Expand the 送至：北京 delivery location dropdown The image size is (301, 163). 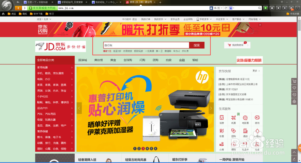44,19
